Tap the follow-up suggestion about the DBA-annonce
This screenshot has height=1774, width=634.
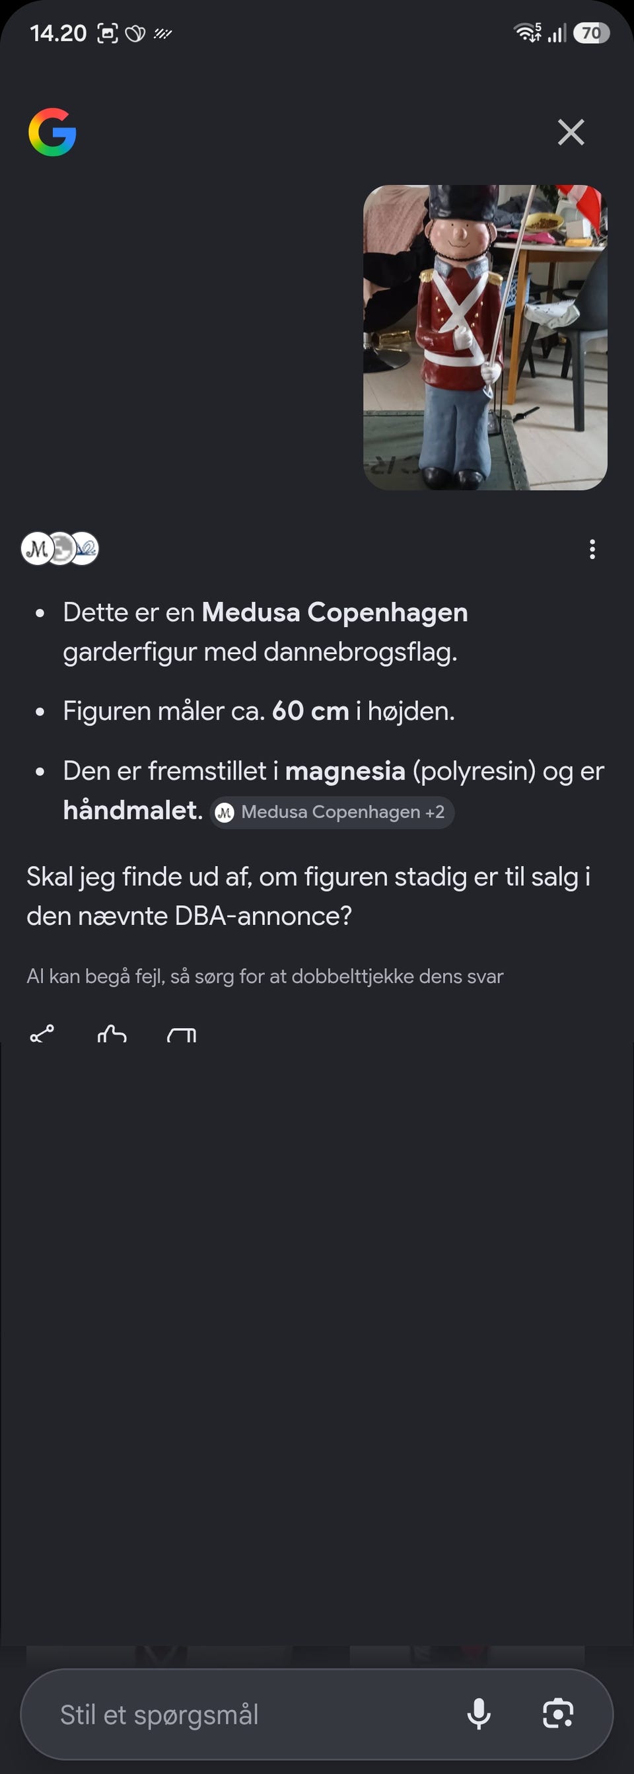point(308,896)
